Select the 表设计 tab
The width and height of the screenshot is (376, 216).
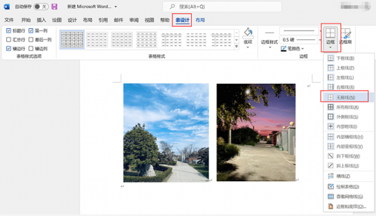(182, 20)
